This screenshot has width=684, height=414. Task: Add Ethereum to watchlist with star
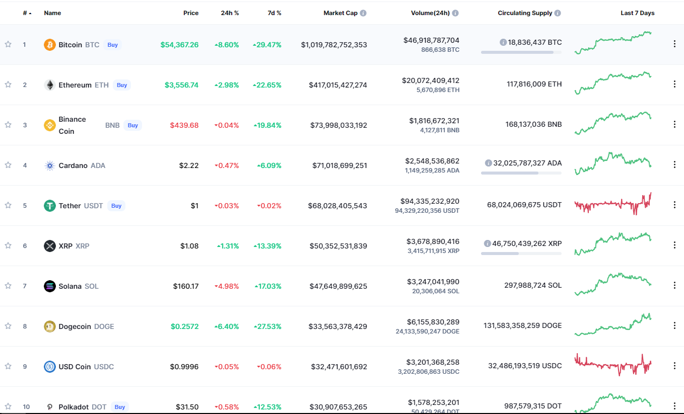8,85
